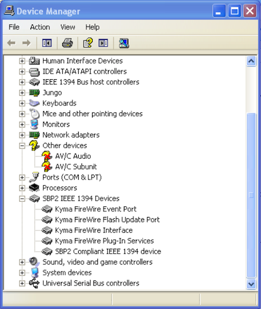Expand the Keyboards node

pyautogui.click(x=22, y=103)
